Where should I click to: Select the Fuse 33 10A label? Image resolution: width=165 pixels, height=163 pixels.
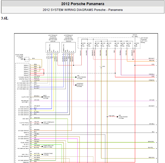click(x=109, y=45)
